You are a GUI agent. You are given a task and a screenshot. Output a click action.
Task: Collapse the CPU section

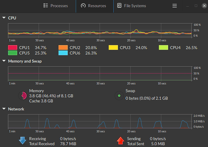tap(4, 18)
